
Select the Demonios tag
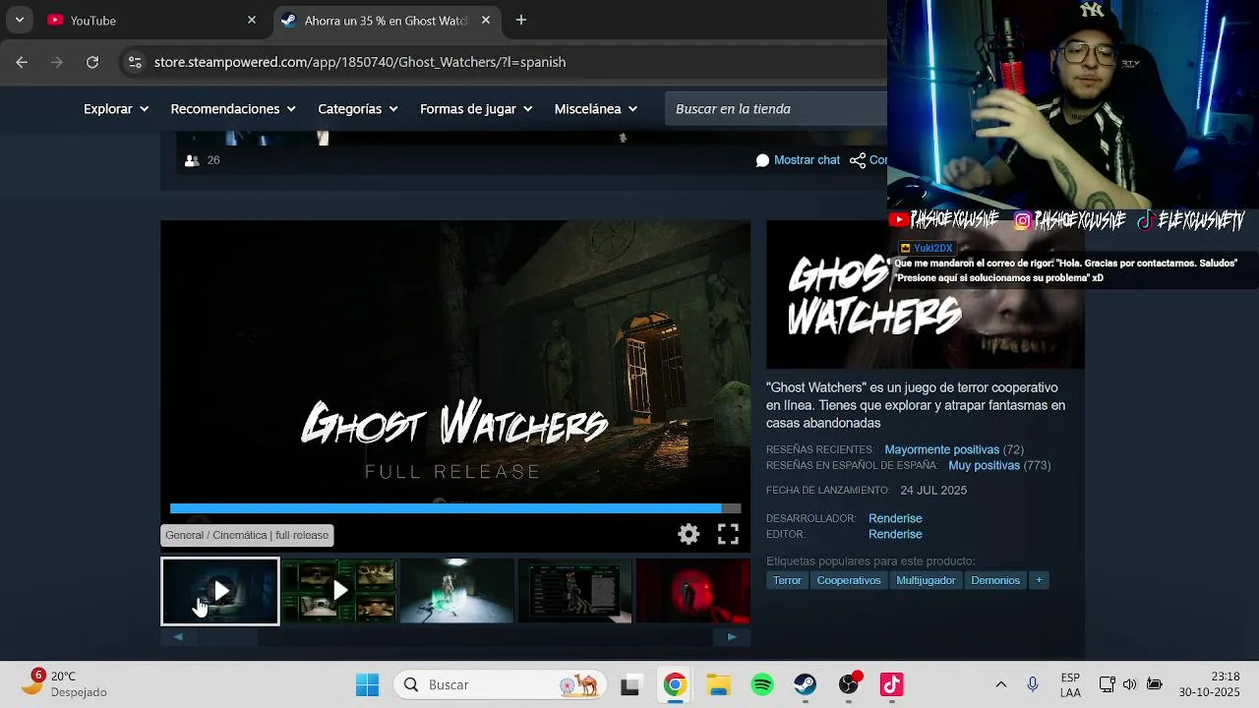click(995, 580)
